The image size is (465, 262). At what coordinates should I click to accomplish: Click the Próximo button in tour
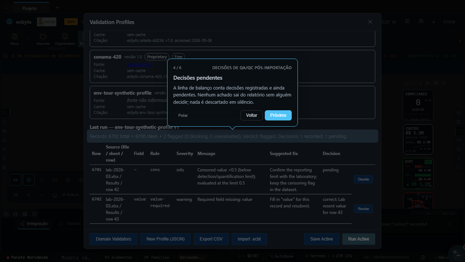[x=278, y=115]
